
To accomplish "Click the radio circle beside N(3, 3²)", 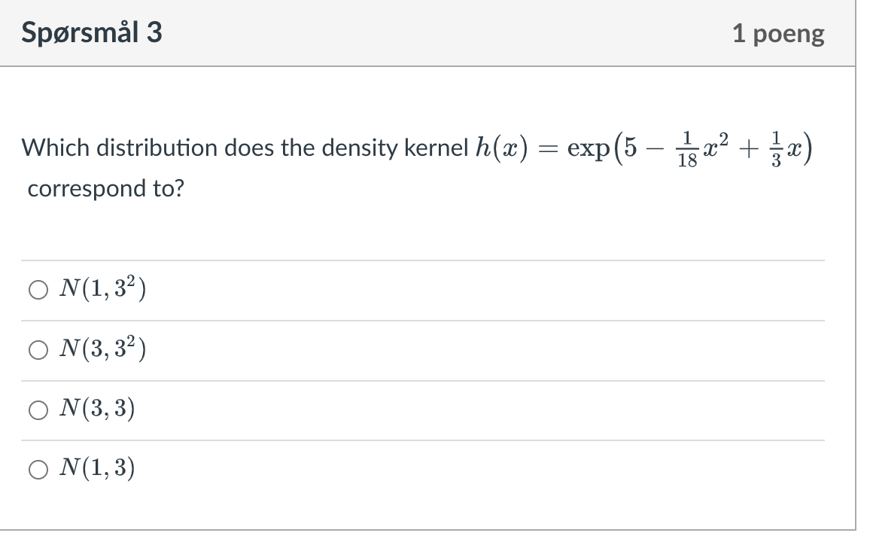I will [x=38, y=349].
